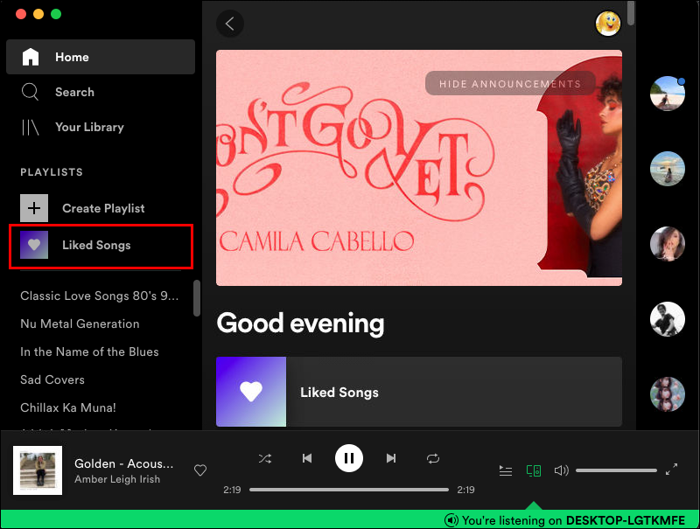700x529 pixels.
Task: Skip to the next track
Action: tap(391, 458)
